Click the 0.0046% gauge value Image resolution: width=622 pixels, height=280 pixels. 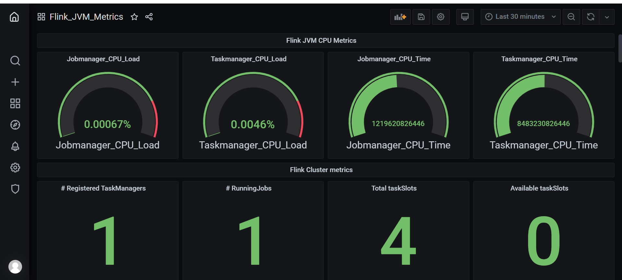tap(252, 124)
